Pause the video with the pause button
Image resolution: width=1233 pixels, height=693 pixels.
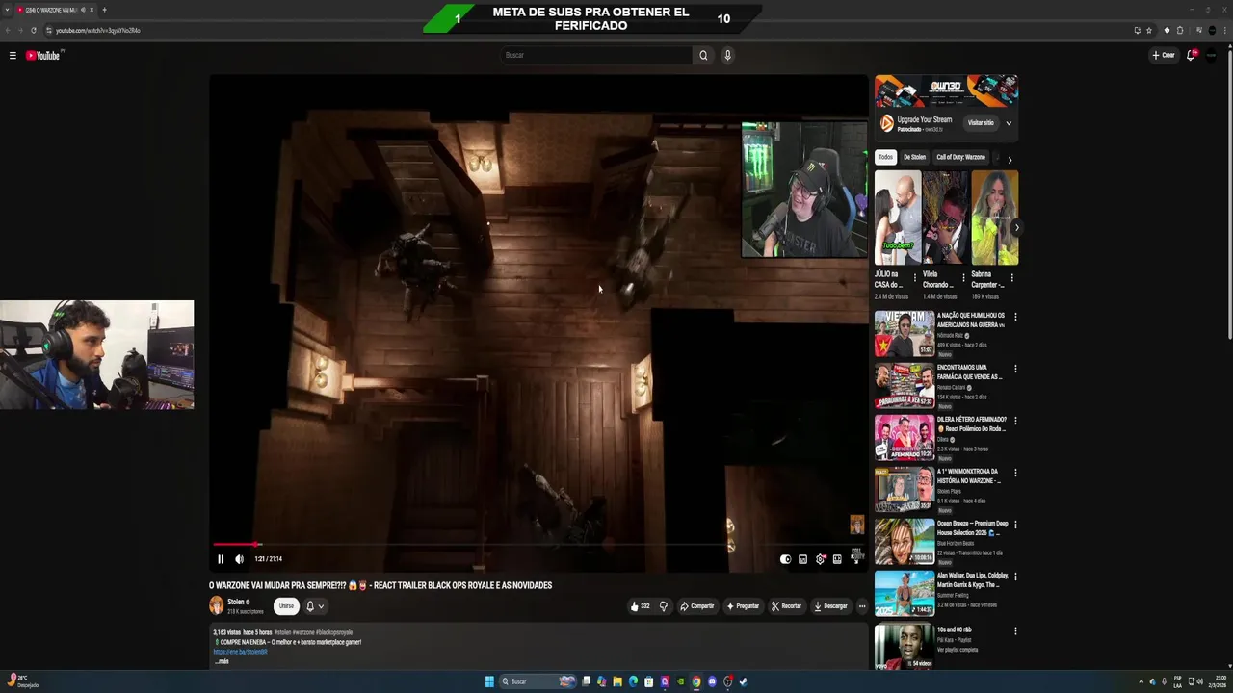(x=221, y=559)
